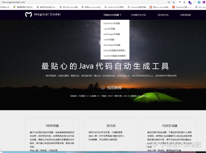Click the 如有需要，可加底部QQ群获取 line
Screen dimensions: 206x153
point(103,140)
